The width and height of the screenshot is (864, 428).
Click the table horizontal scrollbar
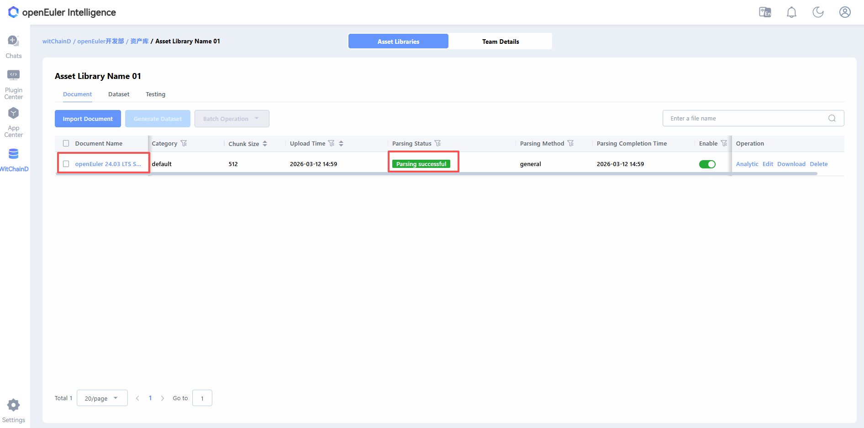[x=437, y=174]
